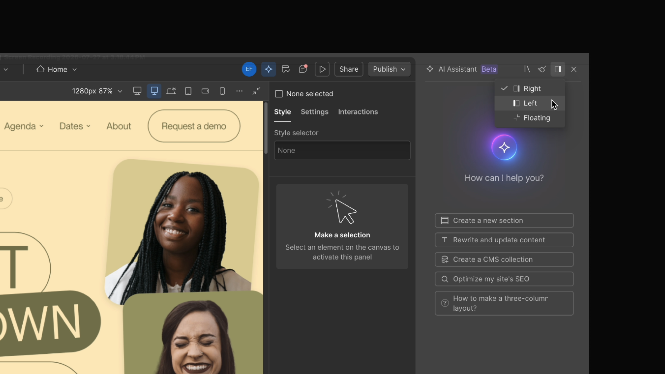
Task: Click the Make a selection heading
Action: pos(342,235)
